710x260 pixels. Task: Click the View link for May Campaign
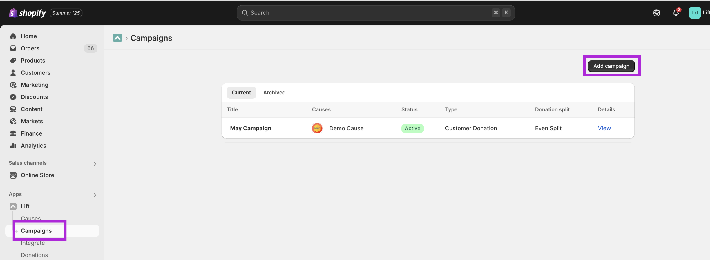point(604,128)
